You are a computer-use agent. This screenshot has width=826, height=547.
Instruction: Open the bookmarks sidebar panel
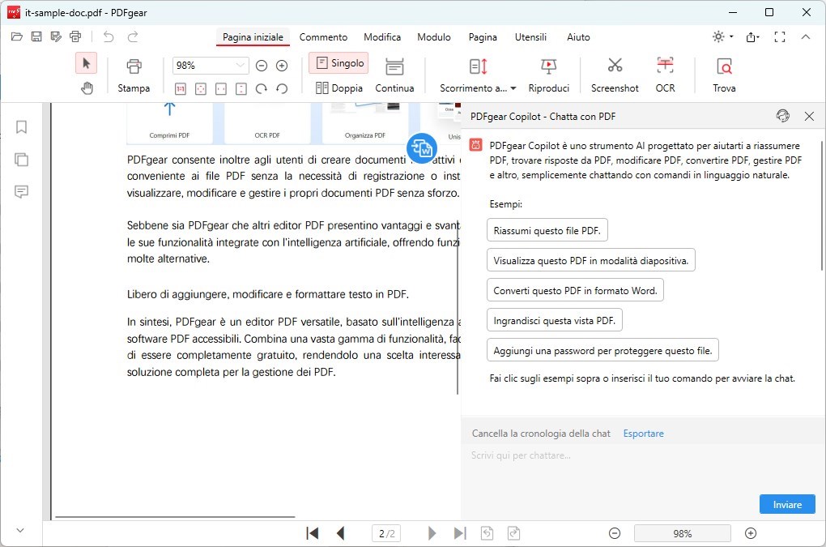pos(21,127)
